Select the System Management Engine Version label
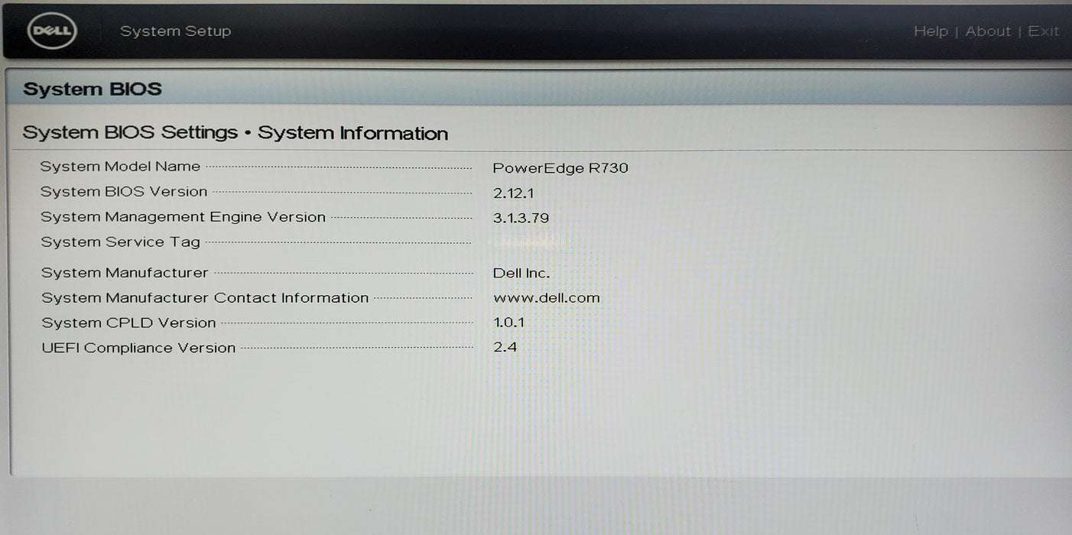 pyautogui.click(x=184, y=217)
